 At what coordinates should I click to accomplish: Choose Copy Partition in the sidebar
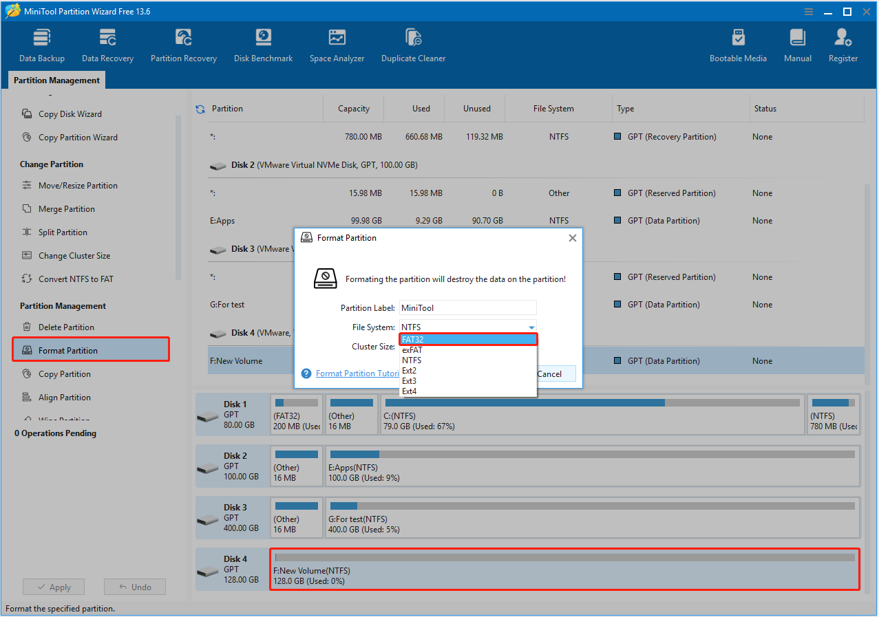pos(65,374)
